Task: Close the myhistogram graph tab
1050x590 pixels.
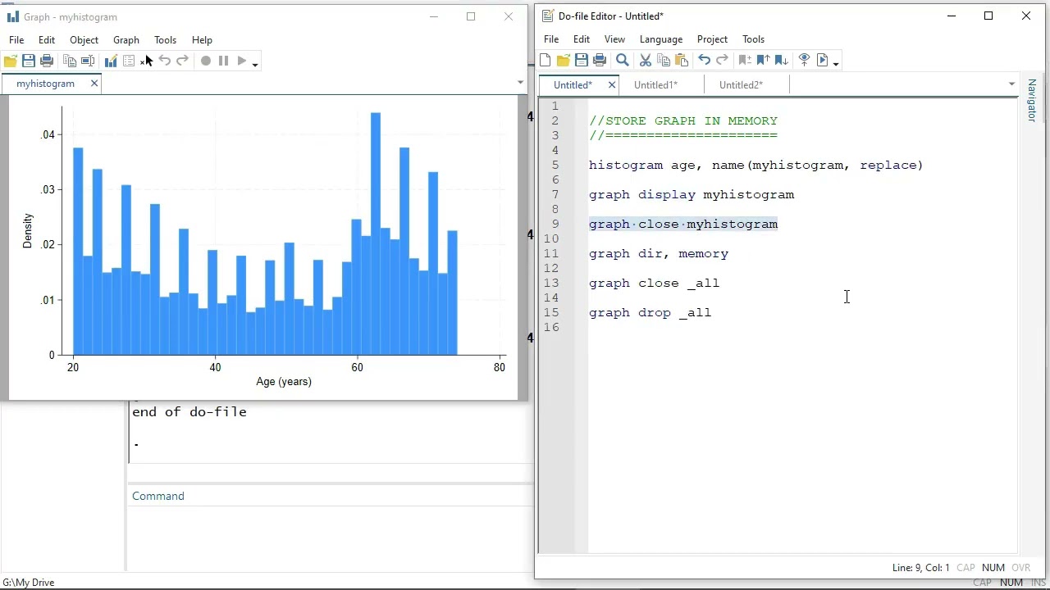Action: click(x=94, y=84)
